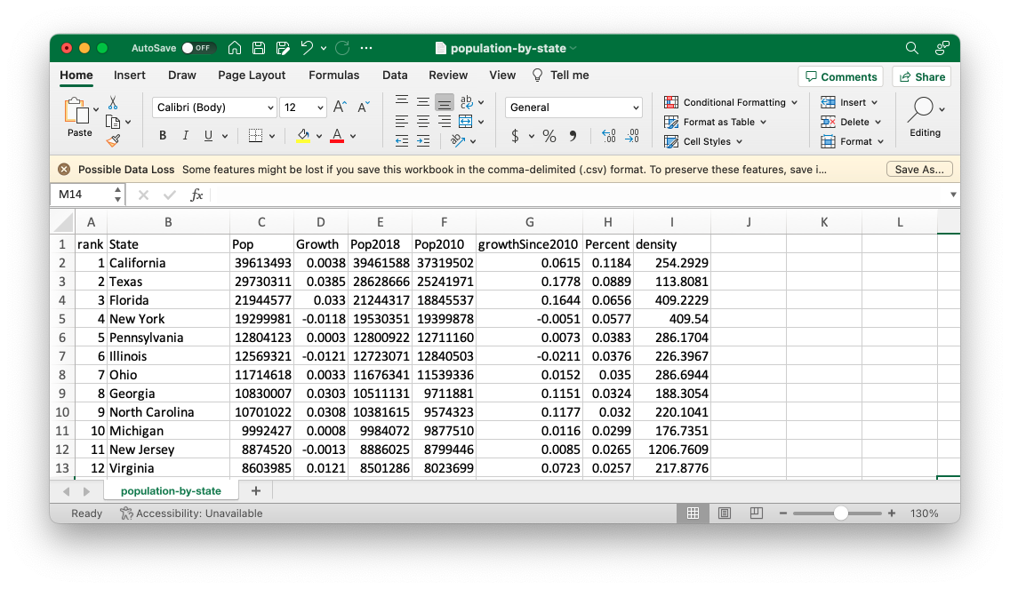Click the Share button
Image resolution: width=1010 pixels, height=589 pixels.
tap(921, 76)
